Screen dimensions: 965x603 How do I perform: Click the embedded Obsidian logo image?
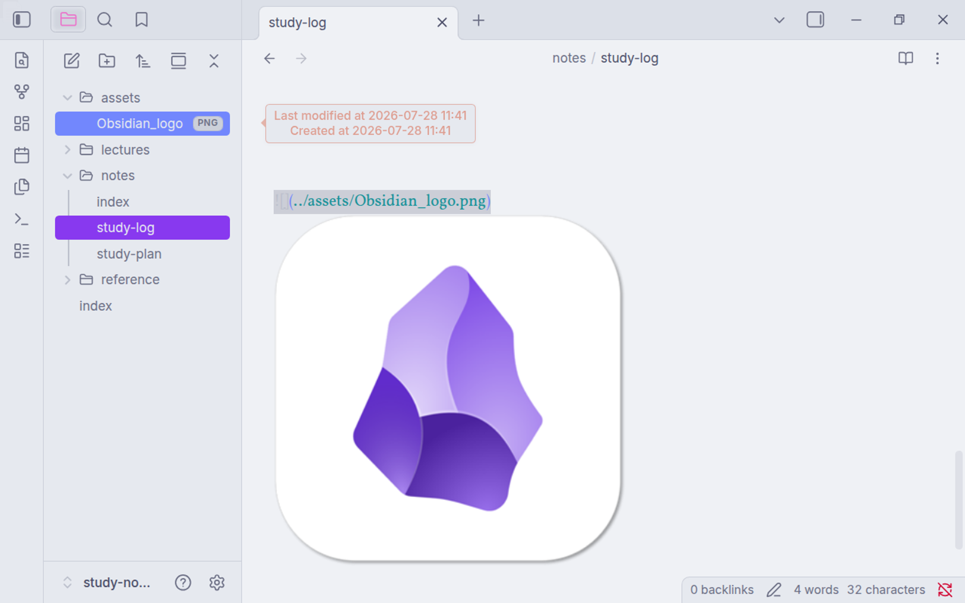[448, 389]
